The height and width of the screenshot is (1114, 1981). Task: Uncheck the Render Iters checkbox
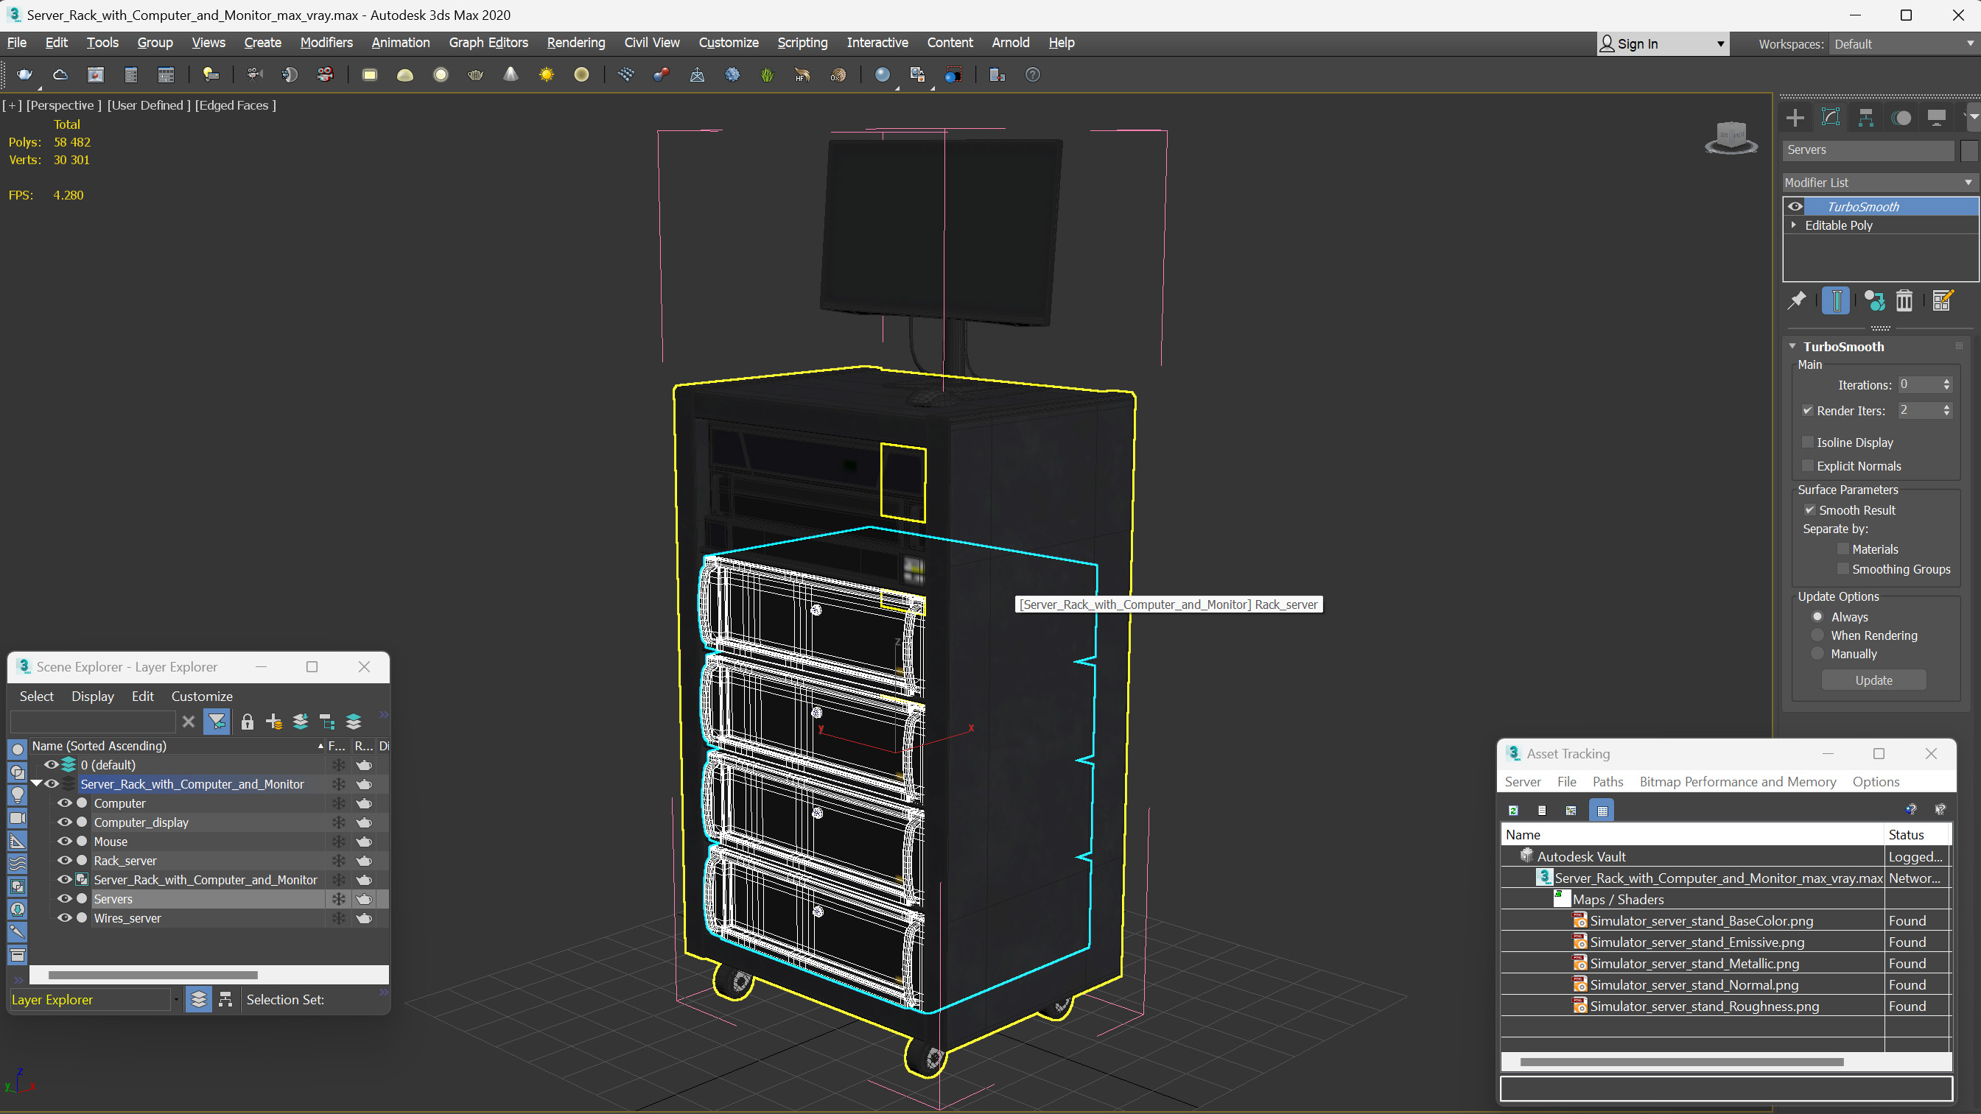point(1808,412)
